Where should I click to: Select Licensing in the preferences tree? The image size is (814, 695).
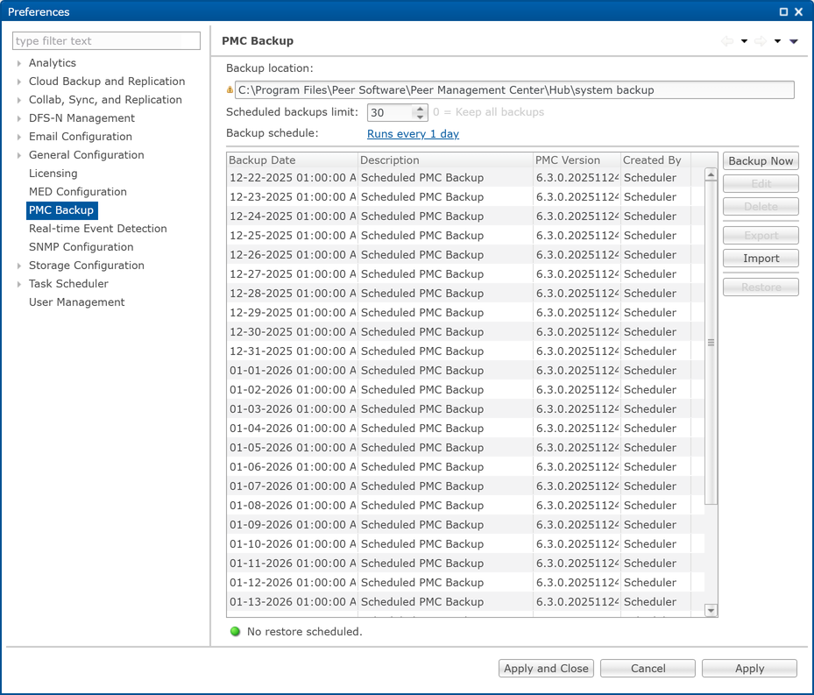click(53, 174)
